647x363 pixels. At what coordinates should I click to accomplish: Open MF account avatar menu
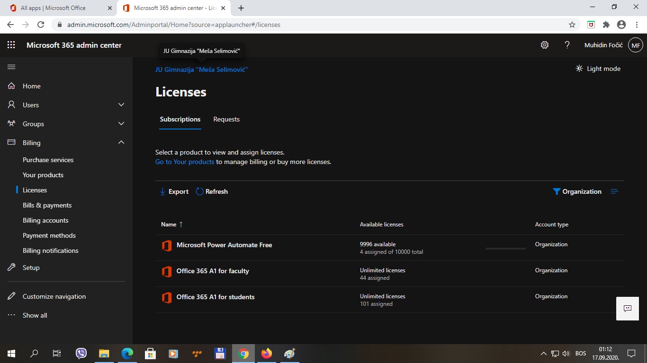(635, 45)
